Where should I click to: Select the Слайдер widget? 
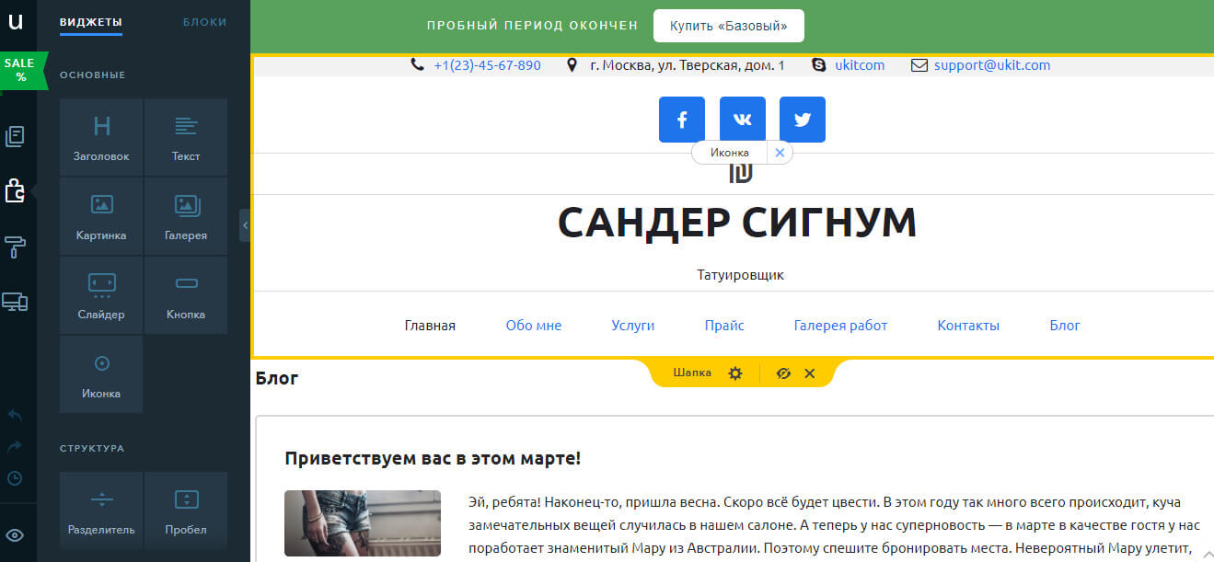100,294
